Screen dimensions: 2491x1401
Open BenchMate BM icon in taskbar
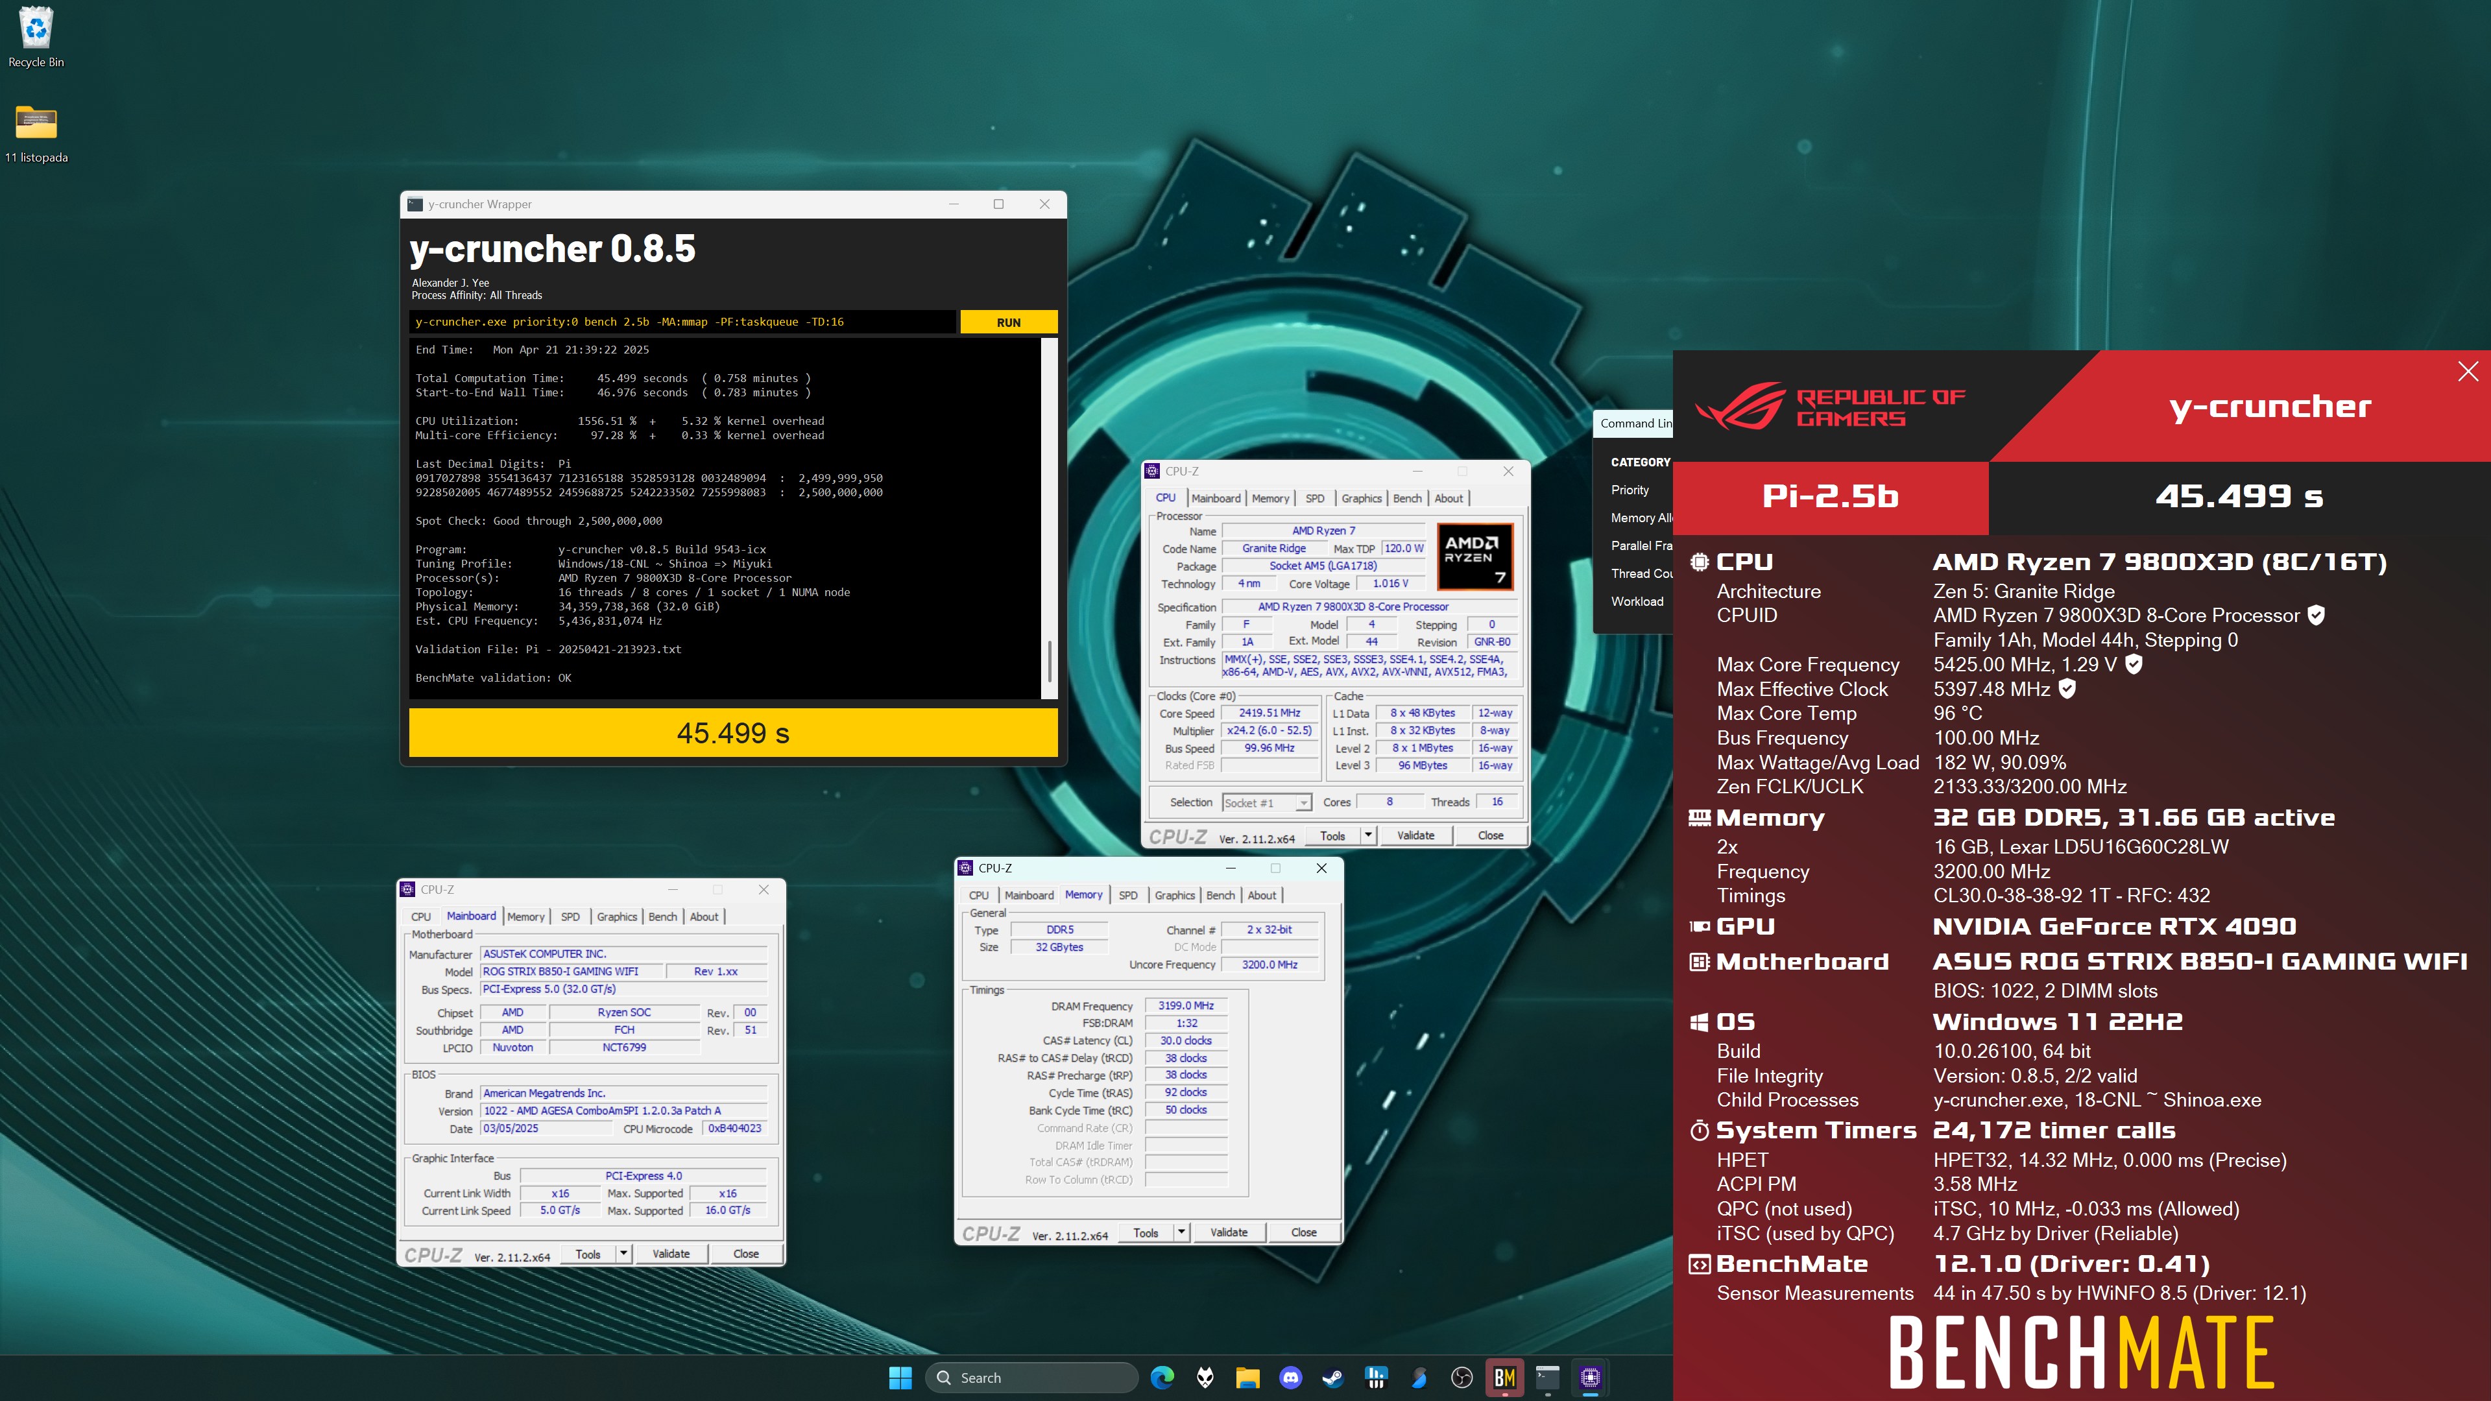point(1505,1378)
